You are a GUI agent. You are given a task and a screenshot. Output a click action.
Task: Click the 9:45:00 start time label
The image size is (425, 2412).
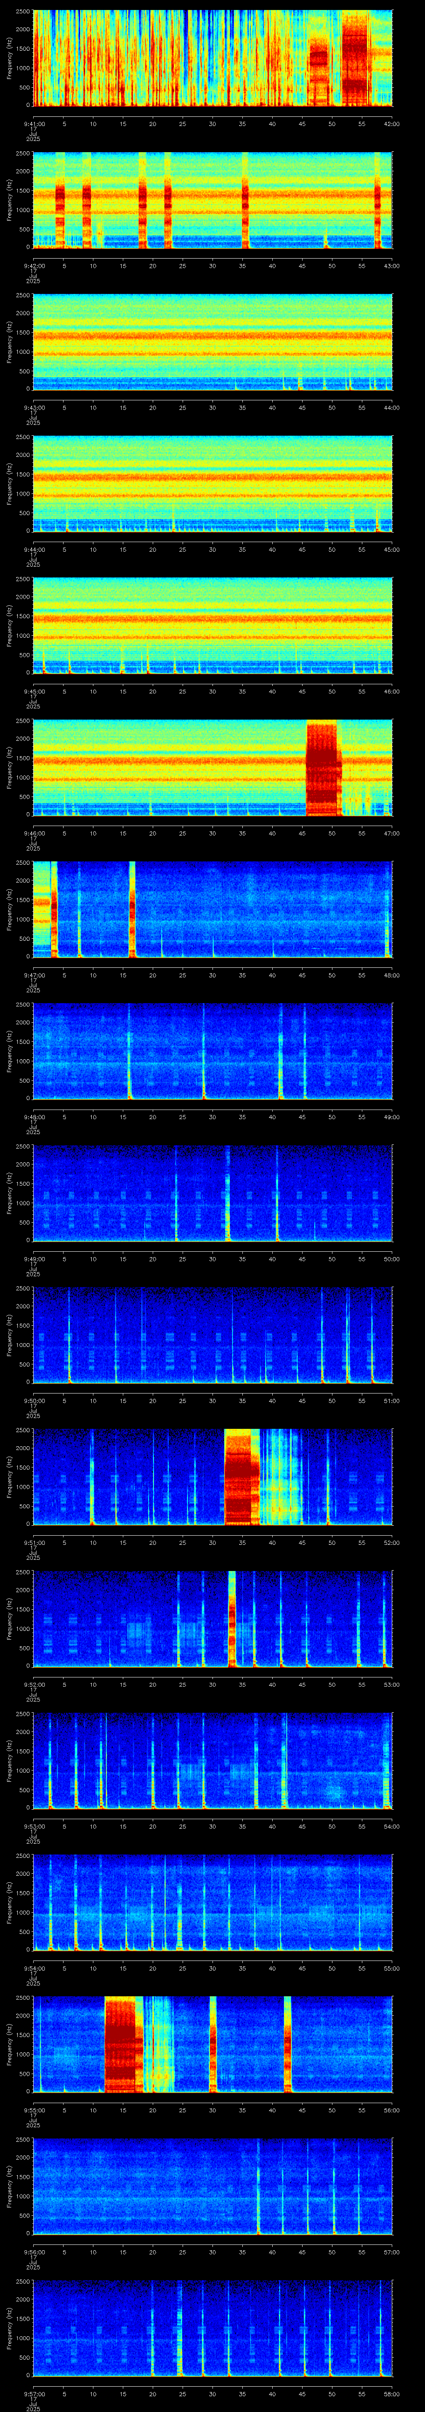(34, 691)
